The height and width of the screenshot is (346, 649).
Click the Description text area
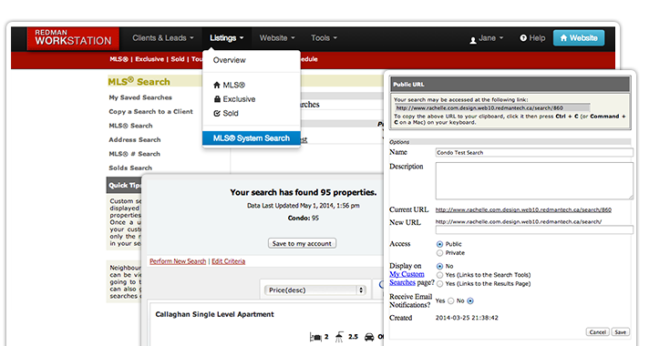[x=534, y=180]
